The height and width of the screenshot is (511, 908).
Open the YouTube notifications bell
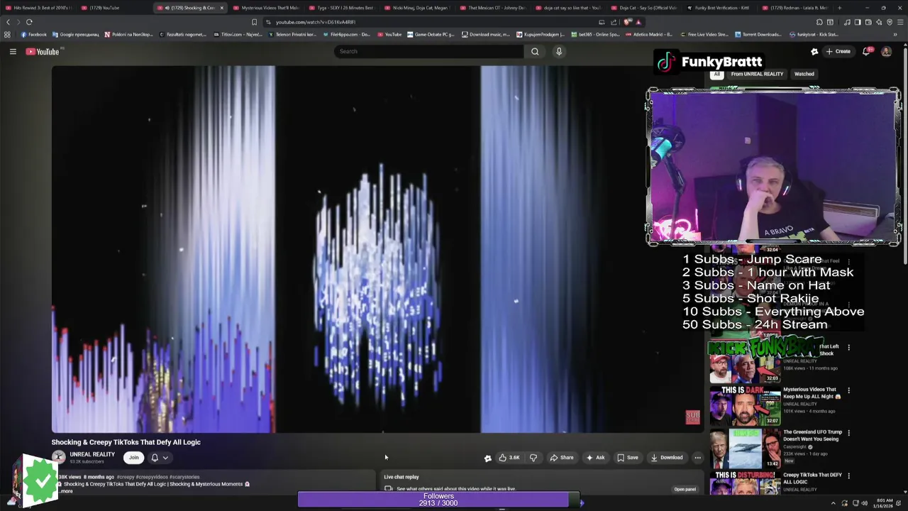click(x=868, y=51)
